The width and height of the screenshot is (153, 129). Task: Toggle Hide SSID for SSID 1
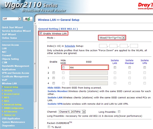click(x=63, y=67)
